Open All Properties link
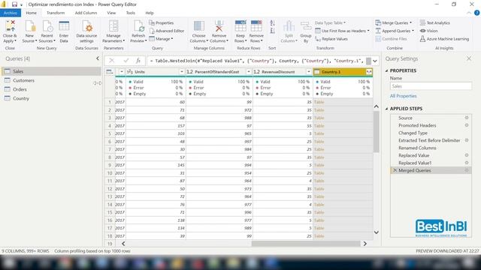Screen dimensions: 481x270 pos(403,96)
